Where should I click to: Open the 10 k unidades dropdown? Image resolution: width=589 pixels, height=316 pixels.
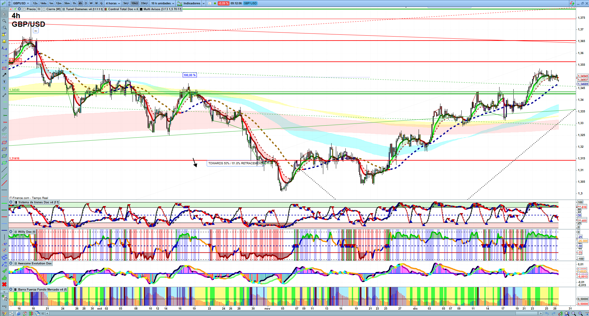point(163,3)
